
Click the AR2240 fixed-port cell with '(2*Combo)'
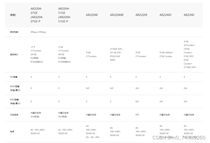click(190, 54)
